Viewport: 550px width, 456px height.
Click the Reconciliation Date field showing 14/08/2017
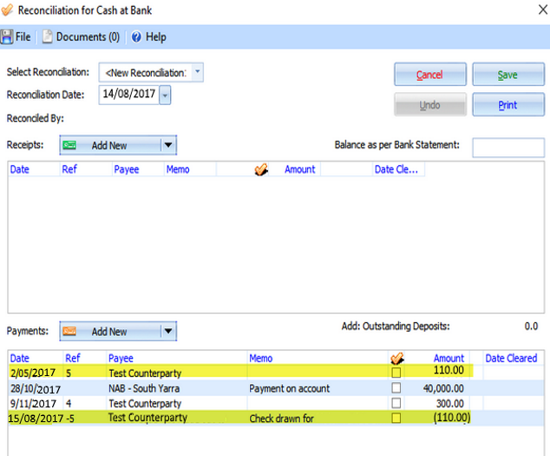[129, 94]
